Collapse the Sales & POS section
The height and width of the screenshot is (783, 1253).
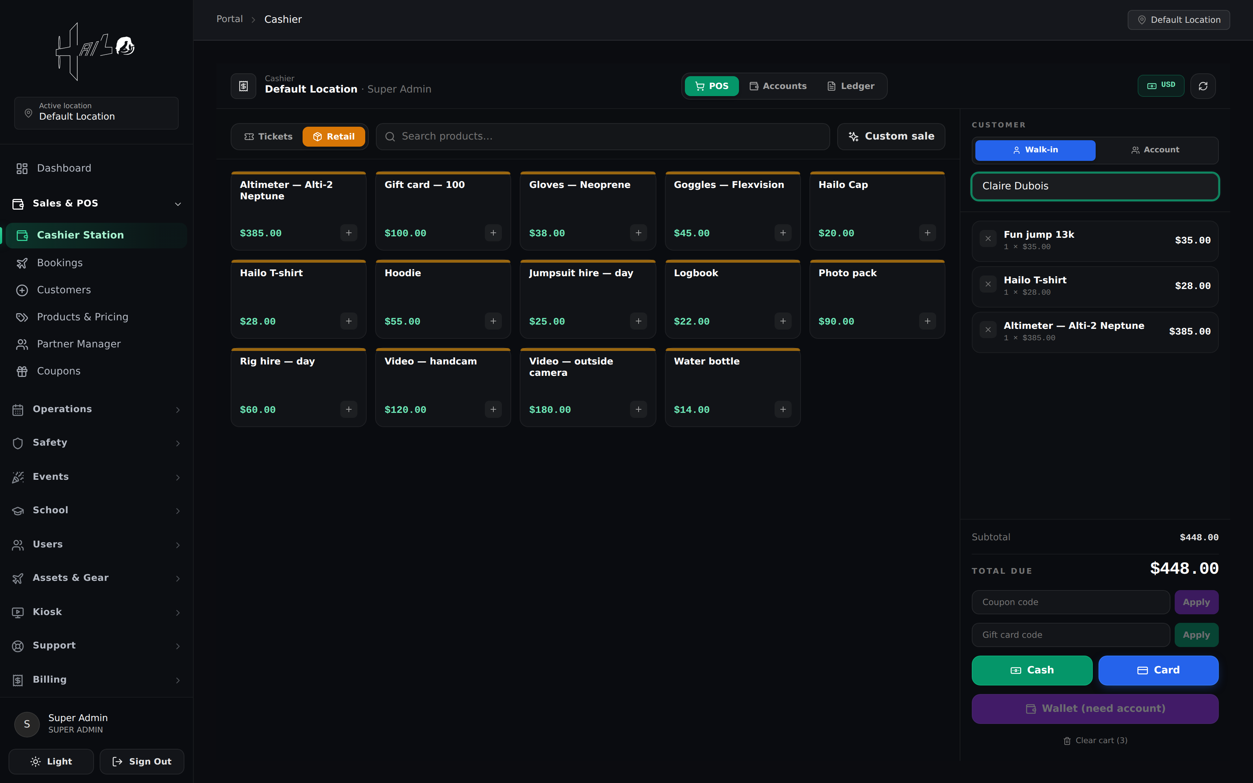(x=96, y=204)
